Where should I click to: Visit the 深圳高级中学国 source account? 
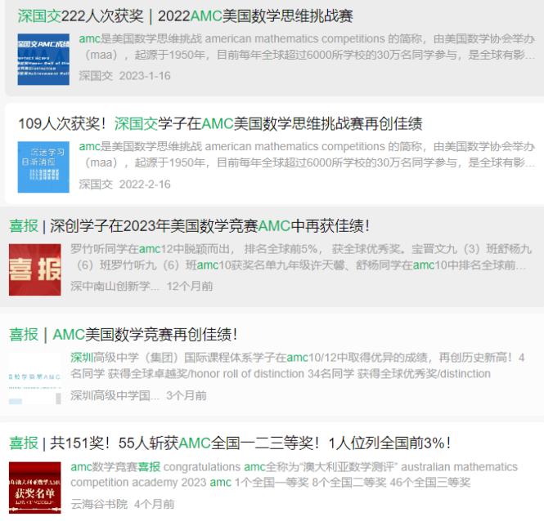(x=115, y=395)
